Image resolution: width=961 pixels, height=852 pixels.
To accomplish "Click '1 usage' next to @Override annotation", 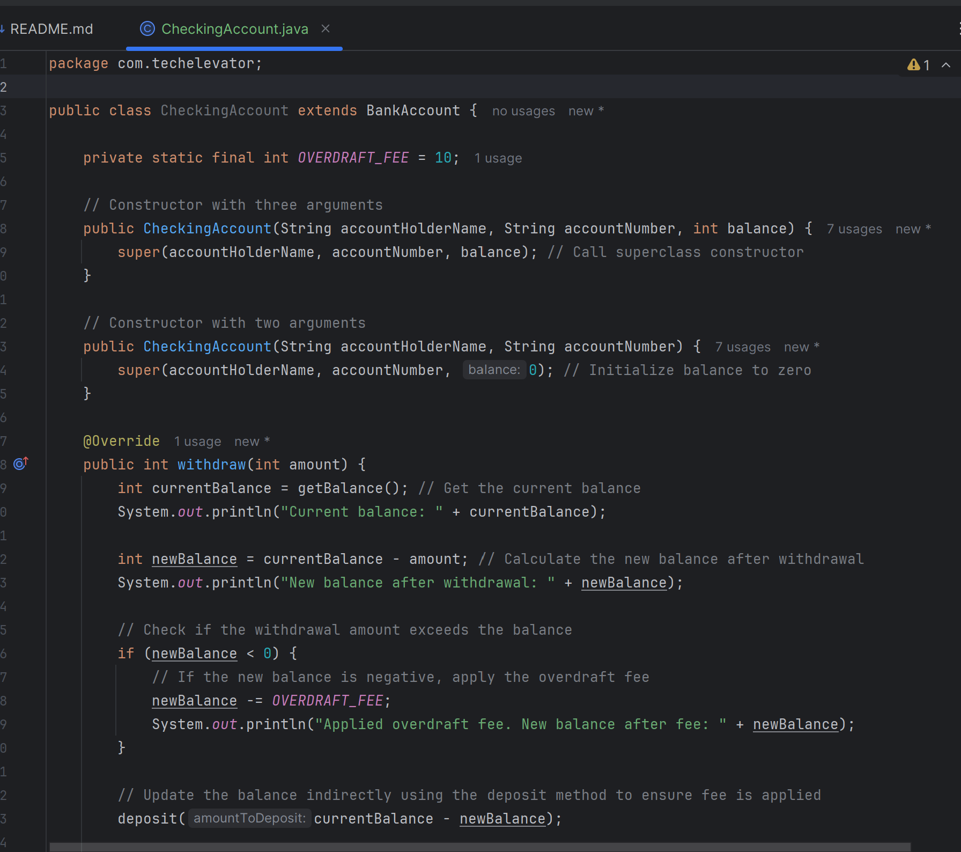I will tap(197, 441).
